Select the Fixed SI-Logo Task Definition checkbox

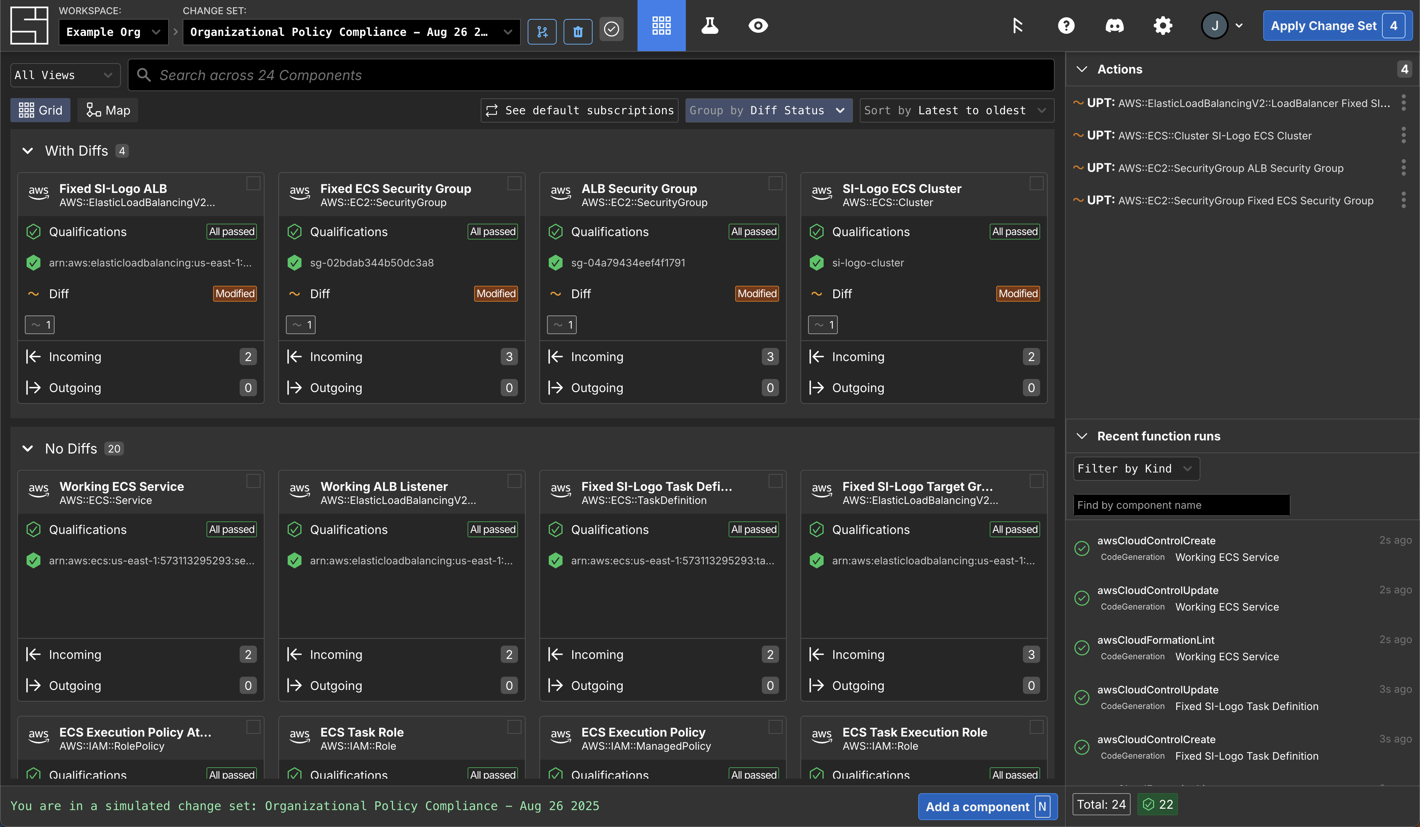click(x=775, y=480)
